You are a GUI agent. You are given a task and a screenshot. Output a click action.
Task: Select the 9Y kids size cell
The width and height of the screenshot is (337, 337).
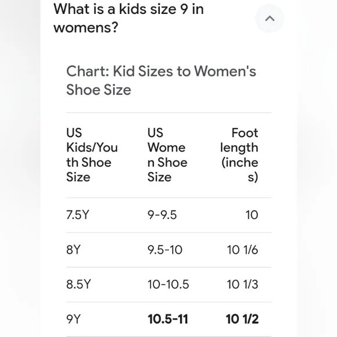(x=73, y=319)
